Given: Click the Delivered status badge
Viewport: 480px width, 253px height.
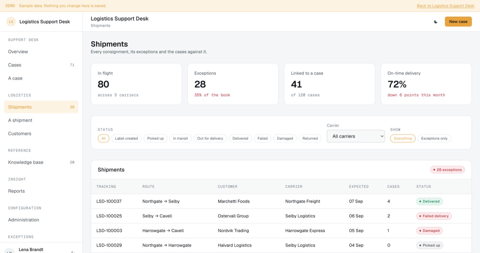Looking at the screenshot, I should [429, 201].
